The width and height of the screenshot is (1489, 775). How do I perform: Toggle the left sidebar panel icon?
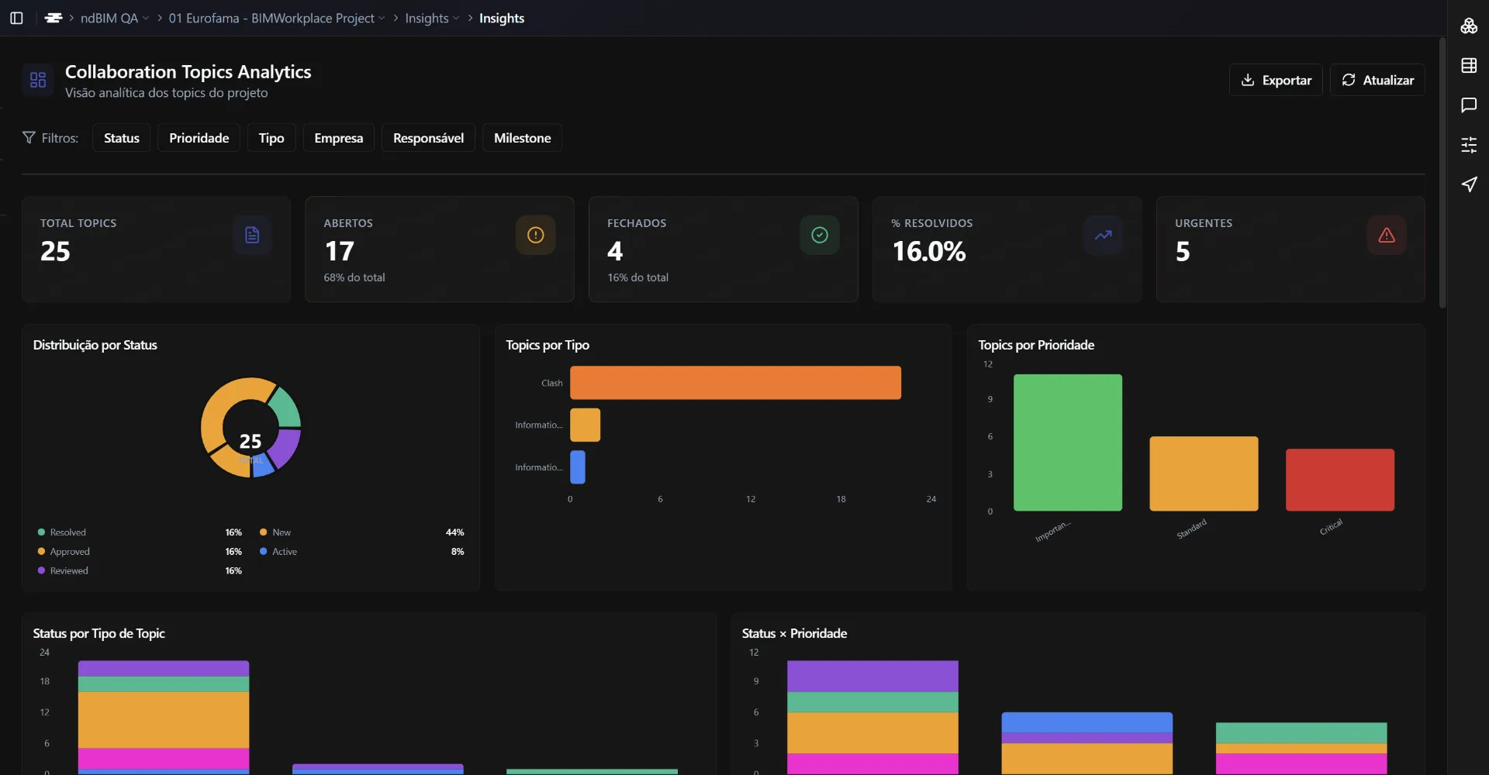pyautogui.click(x=16, y=18)
